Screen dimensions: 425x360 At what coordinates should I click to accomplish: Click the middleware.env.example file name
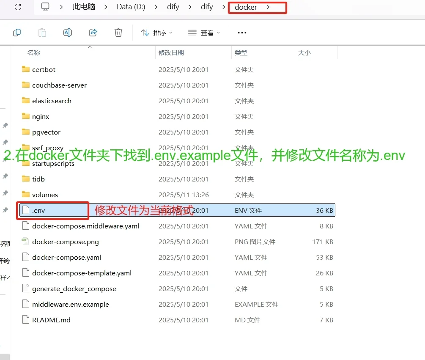(x=71, y=305)
